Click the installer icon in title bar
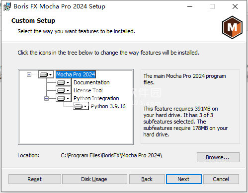Image resolution: width=248 pixels, height=193 pixels. 7,6
